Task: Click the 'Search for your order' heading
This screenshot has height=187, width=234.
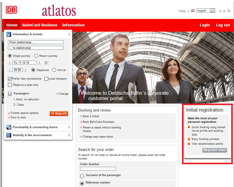Action: tap(96, 149)
